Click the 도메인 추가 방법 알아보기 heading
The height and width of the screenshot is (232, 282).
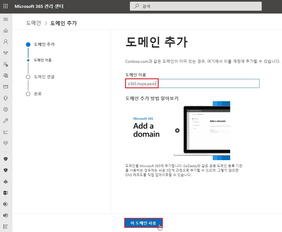pos(152,98)
